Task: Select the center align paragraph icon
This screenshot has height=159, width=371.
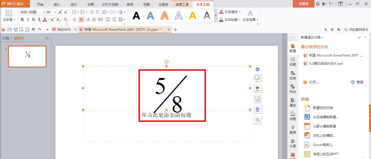Action: [x=81, y=20]
